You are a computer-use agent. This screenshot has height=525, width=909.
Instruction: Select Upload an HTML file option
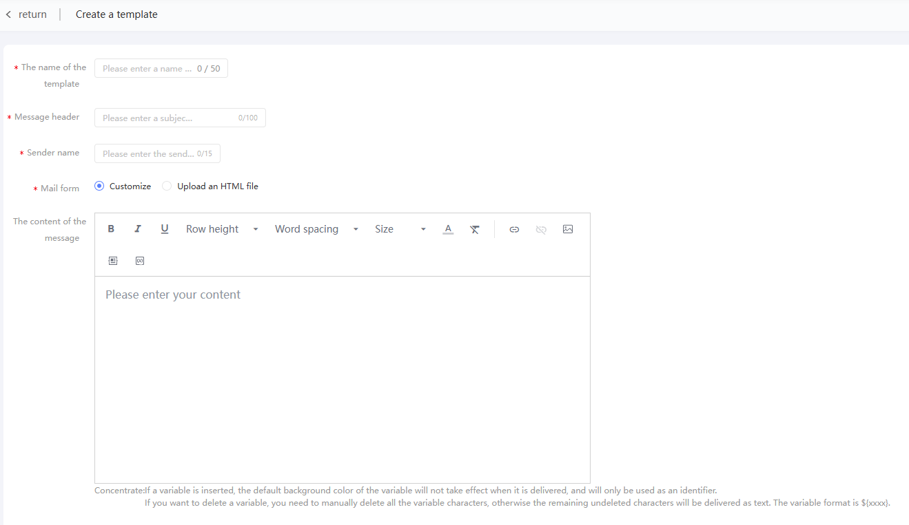[x=210, y=186]
